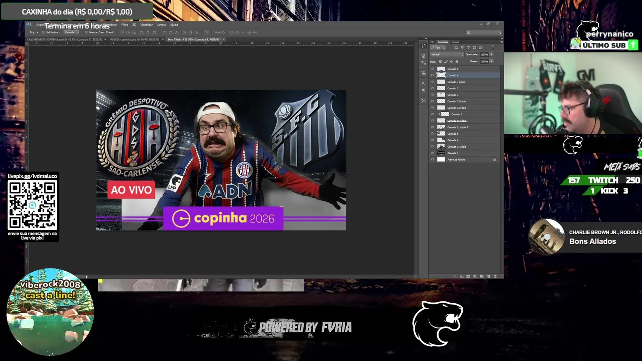
Task: Open the Layers panel flyout menu
Action: click(x=501, y=42)
